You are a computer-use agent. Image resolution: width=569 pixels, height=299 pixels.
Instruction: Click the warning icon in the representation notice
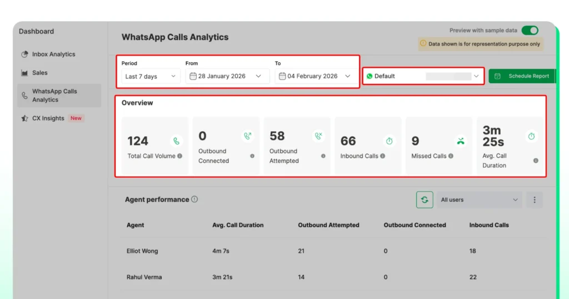click(423, 43)
